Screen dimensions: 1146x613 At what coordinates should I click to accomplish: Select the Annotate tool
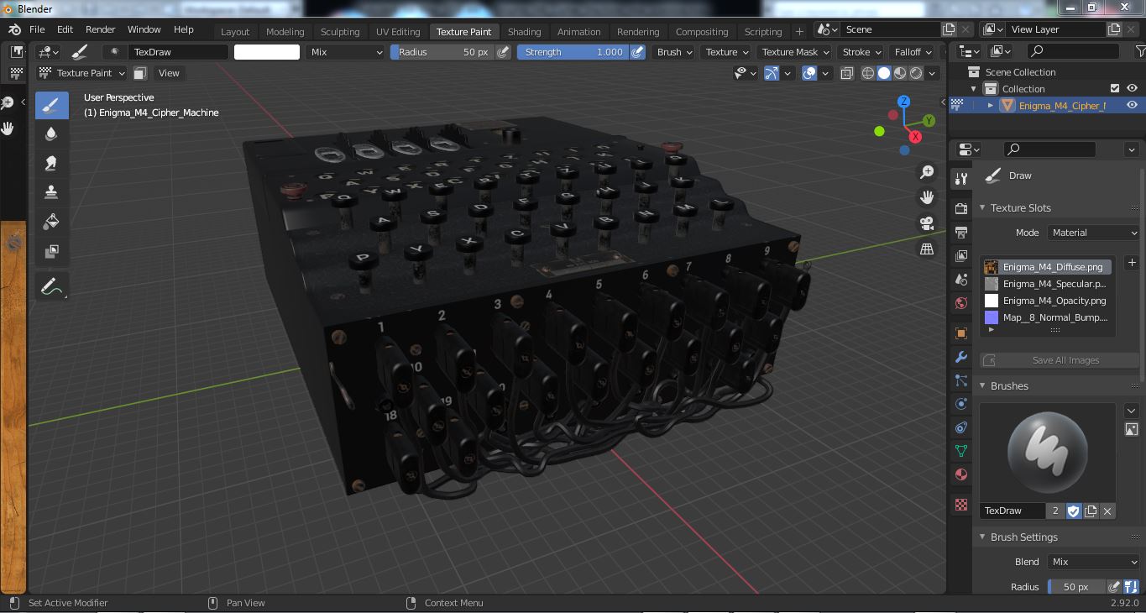click(52, 287)
